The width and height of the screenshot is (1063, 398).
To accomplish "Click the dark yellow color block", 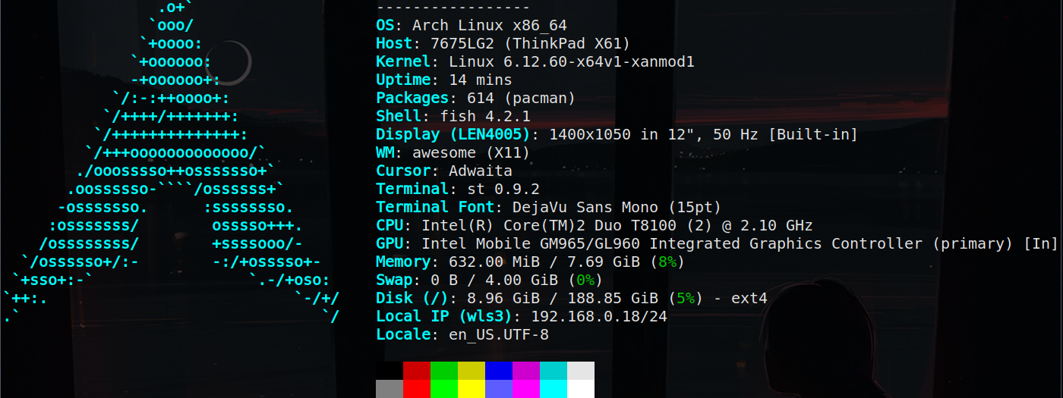I will (472, 371).
